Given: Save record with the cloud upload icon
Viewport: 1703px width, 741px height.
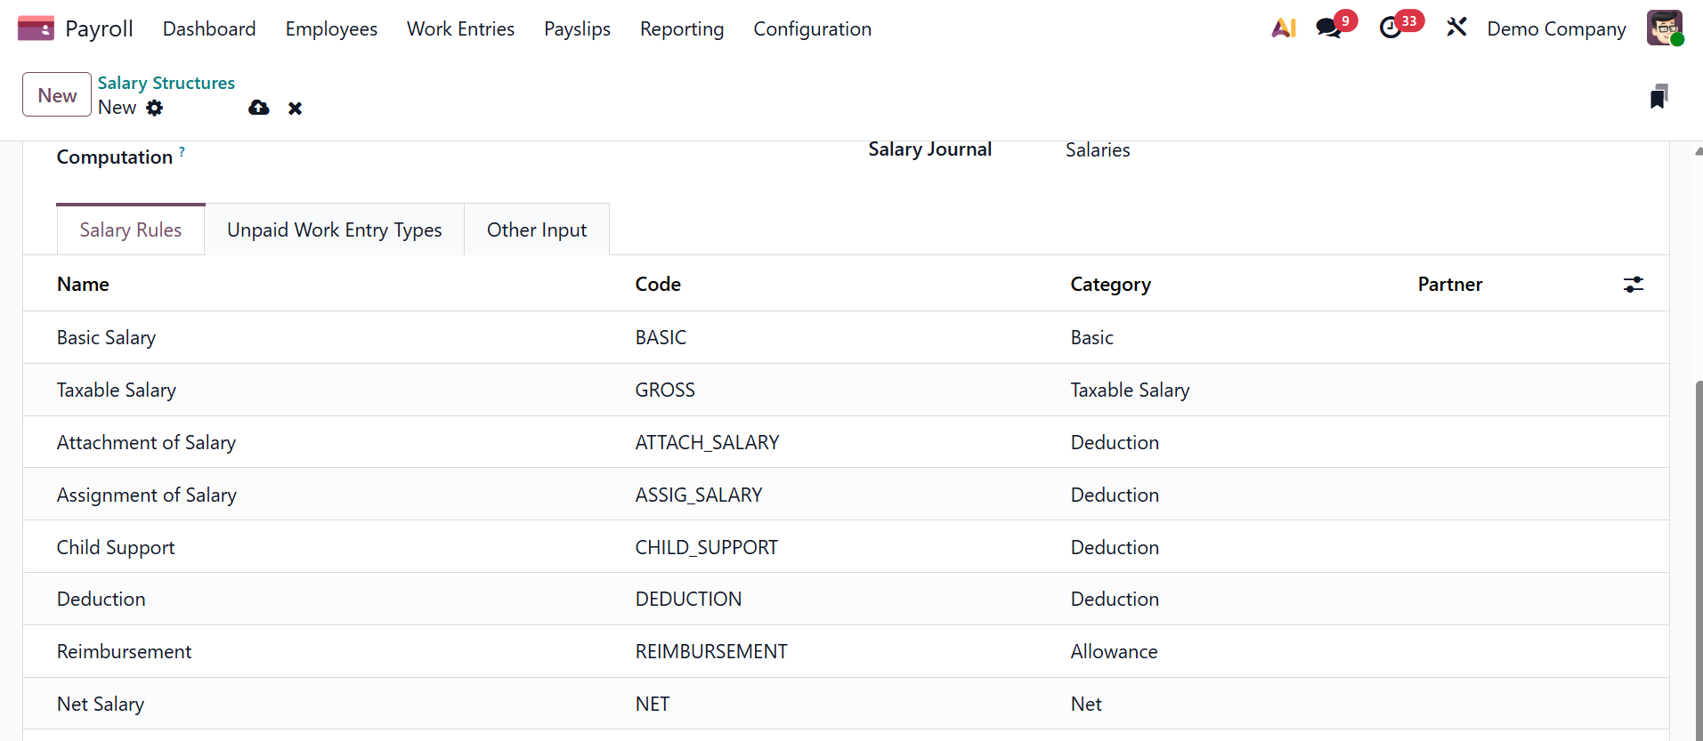Looking at the screenshot, I should pos(259,108).
